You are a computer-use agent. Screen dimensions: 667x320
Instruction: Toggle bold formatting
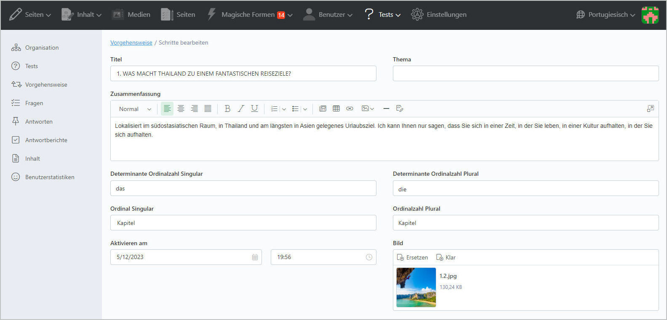pos(227,108)
